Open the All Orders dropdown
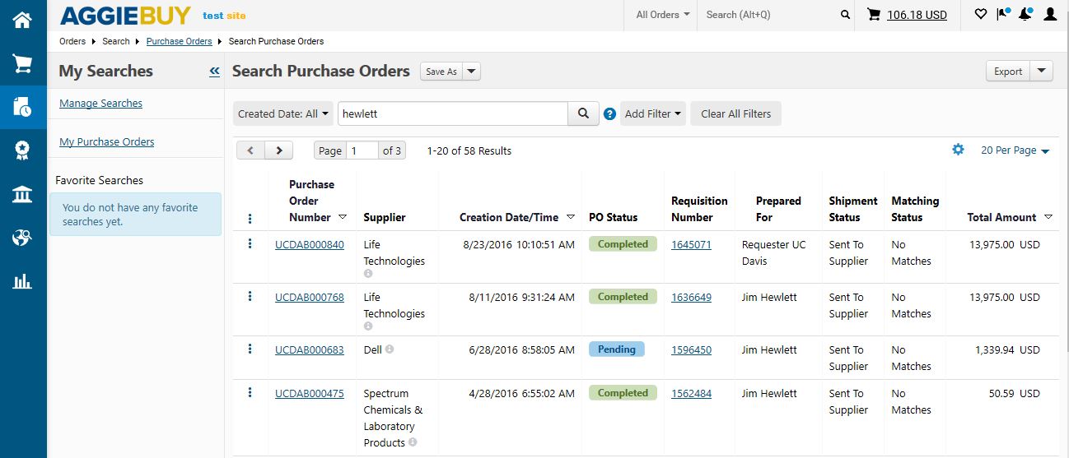 click(662, 15)
